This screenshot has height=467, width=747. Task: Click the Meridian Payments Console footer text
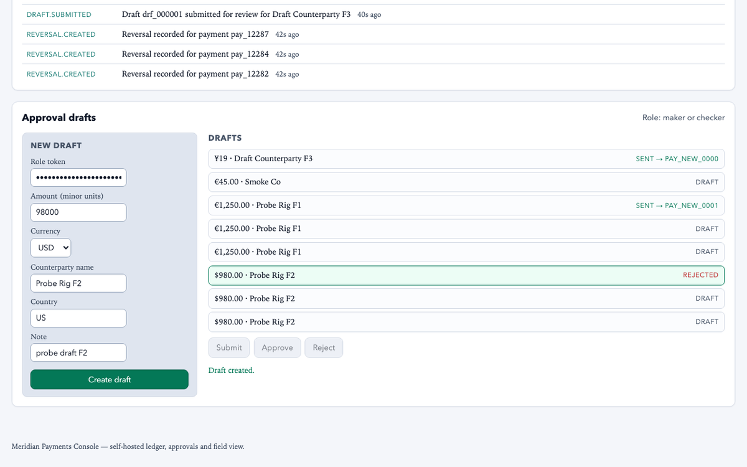point(128,446)
